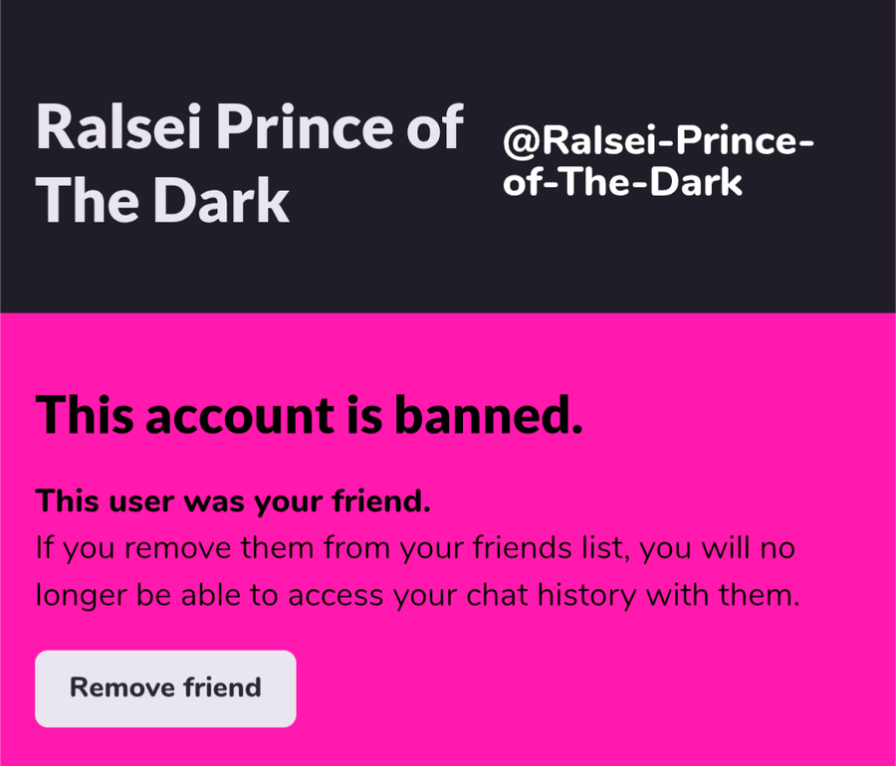
Task: Click the @Ralsei-Prince-of-The-Dark username handle
Action: [x=657, y=163]
